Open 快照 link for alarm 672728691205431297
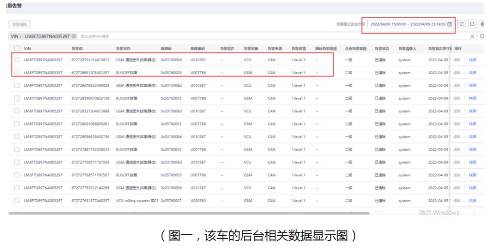 tap(472, 73)
